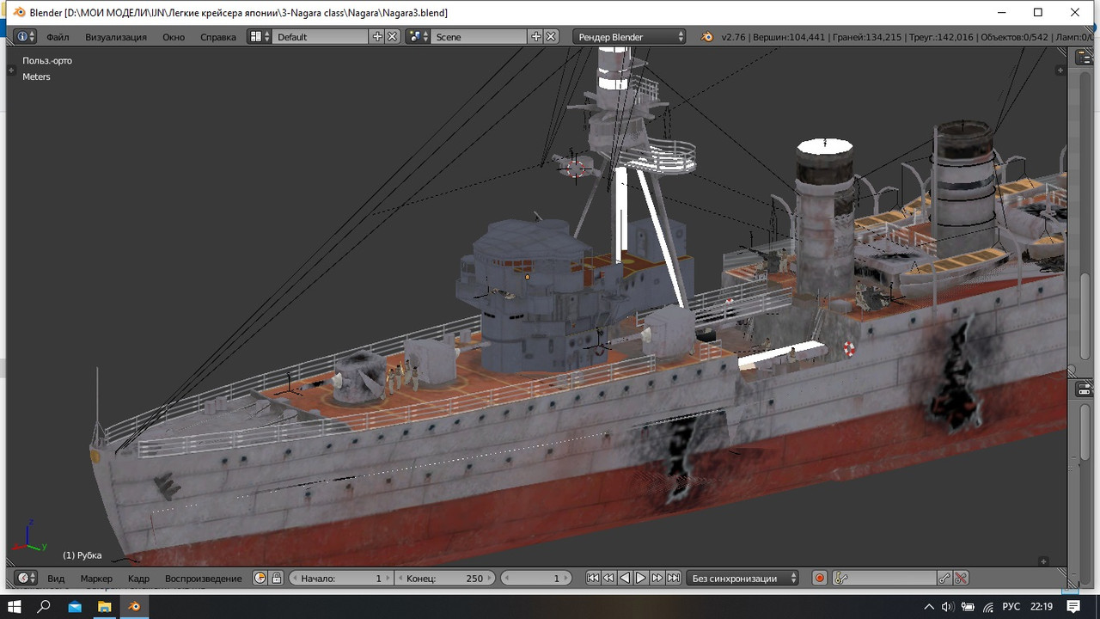Click the Вершин:104,441 statistic in the header
The width and height of the screenshot is (1100, 619).
click(x=788, y=37)
